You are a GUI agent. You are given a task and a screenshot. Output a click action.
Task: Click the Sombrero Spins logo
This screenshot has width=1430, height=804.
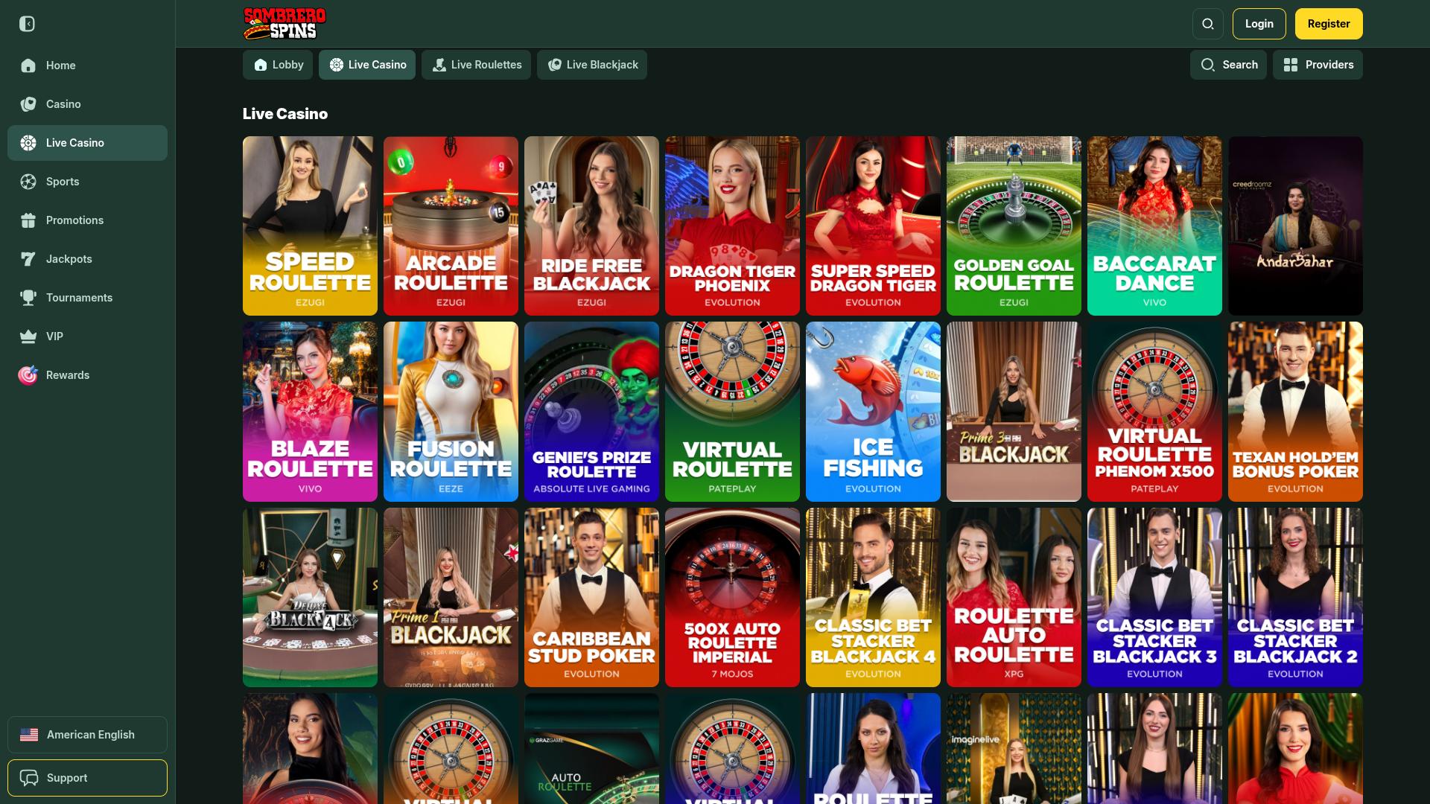[285, 23]
